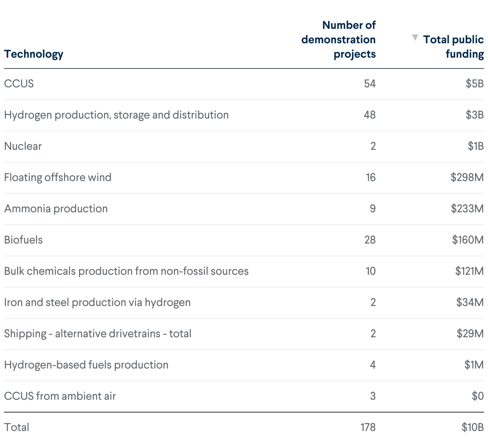This screenshot has height=447, width=488.
Task: Click Shipping - alternative drivetrains - total row
Action: (x=98, y=334)
